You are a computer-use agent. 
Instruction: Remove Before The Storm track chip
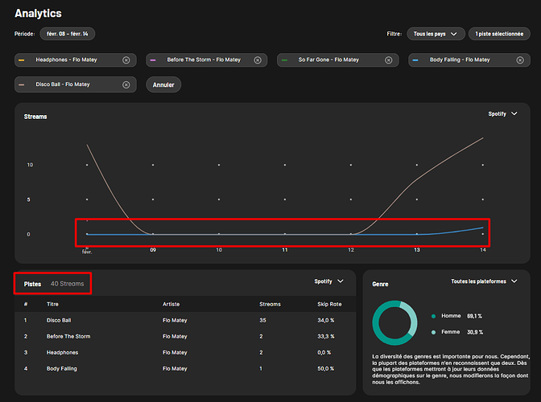click(258, 60)
